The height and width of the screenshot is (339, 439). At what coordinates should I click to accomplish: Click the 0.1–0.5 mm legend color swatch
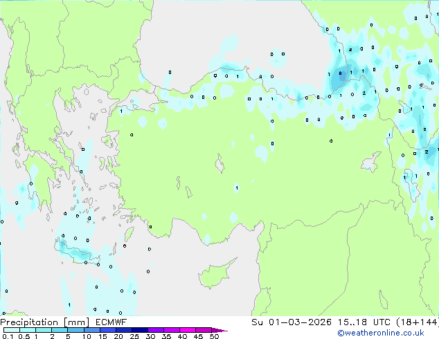pyautogui.click(x=12, y=330)
